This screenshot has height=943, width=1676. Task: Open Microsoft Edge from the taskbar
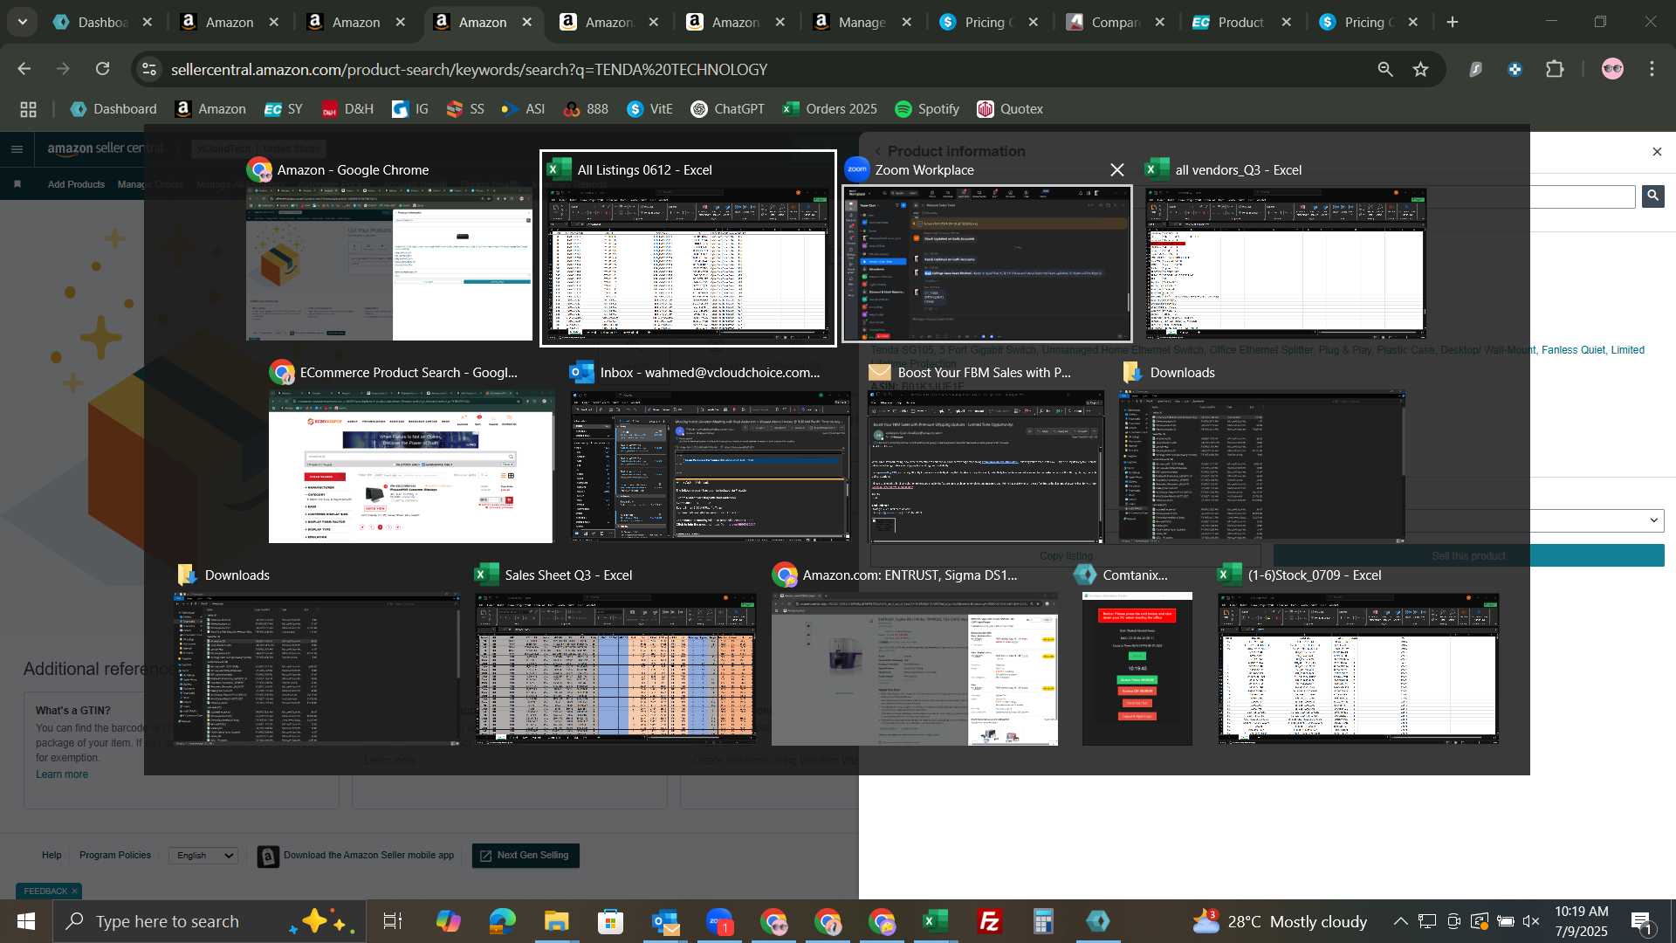point(502,921)
